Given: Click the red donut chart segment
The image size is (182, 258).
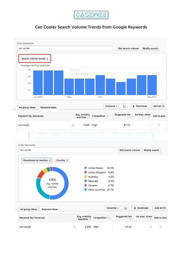Looking at the screenshot, I should point(41,175).
